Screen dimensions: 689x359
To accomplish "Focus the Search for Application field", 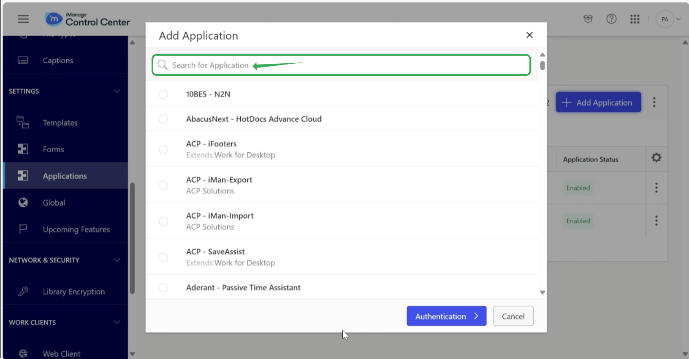I will tap(341, 65).
